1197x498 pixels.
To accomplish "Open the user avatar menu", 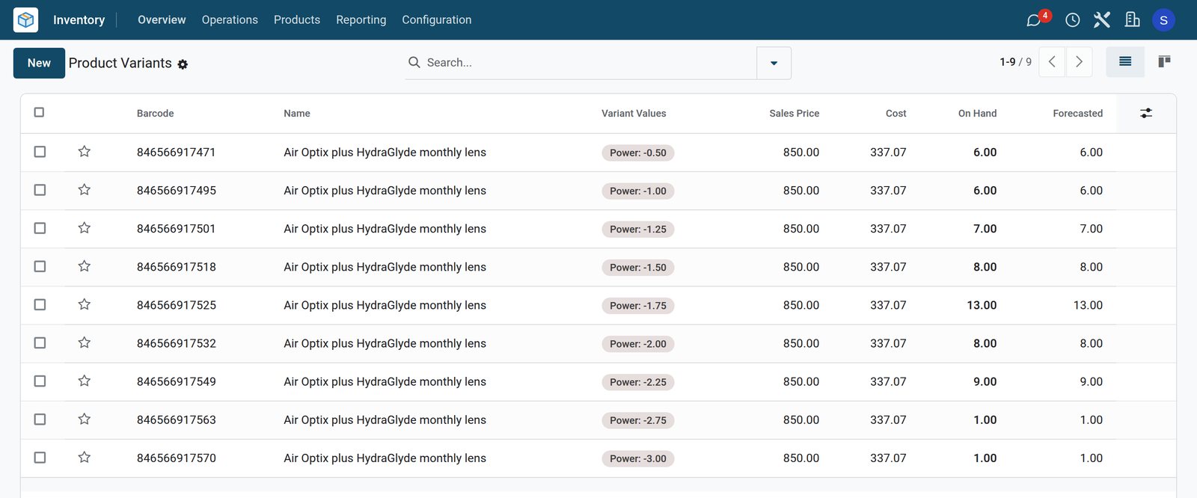I will point(1163,20).
